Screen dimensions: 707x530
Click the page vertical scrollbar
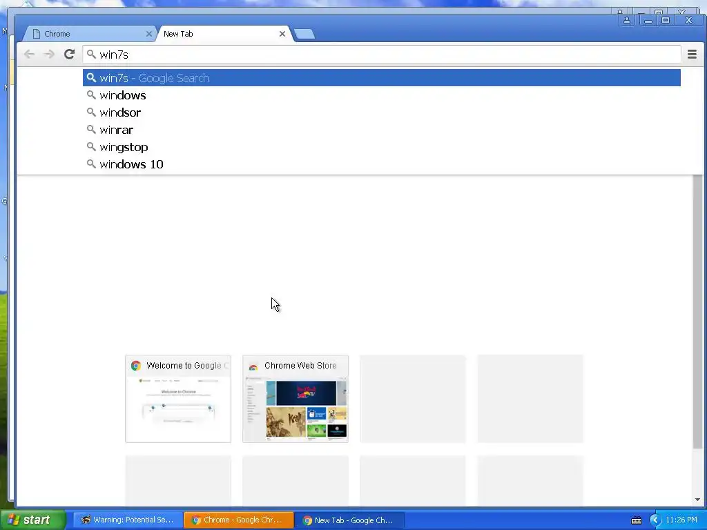pyautogui.click(x=697, y=312)
